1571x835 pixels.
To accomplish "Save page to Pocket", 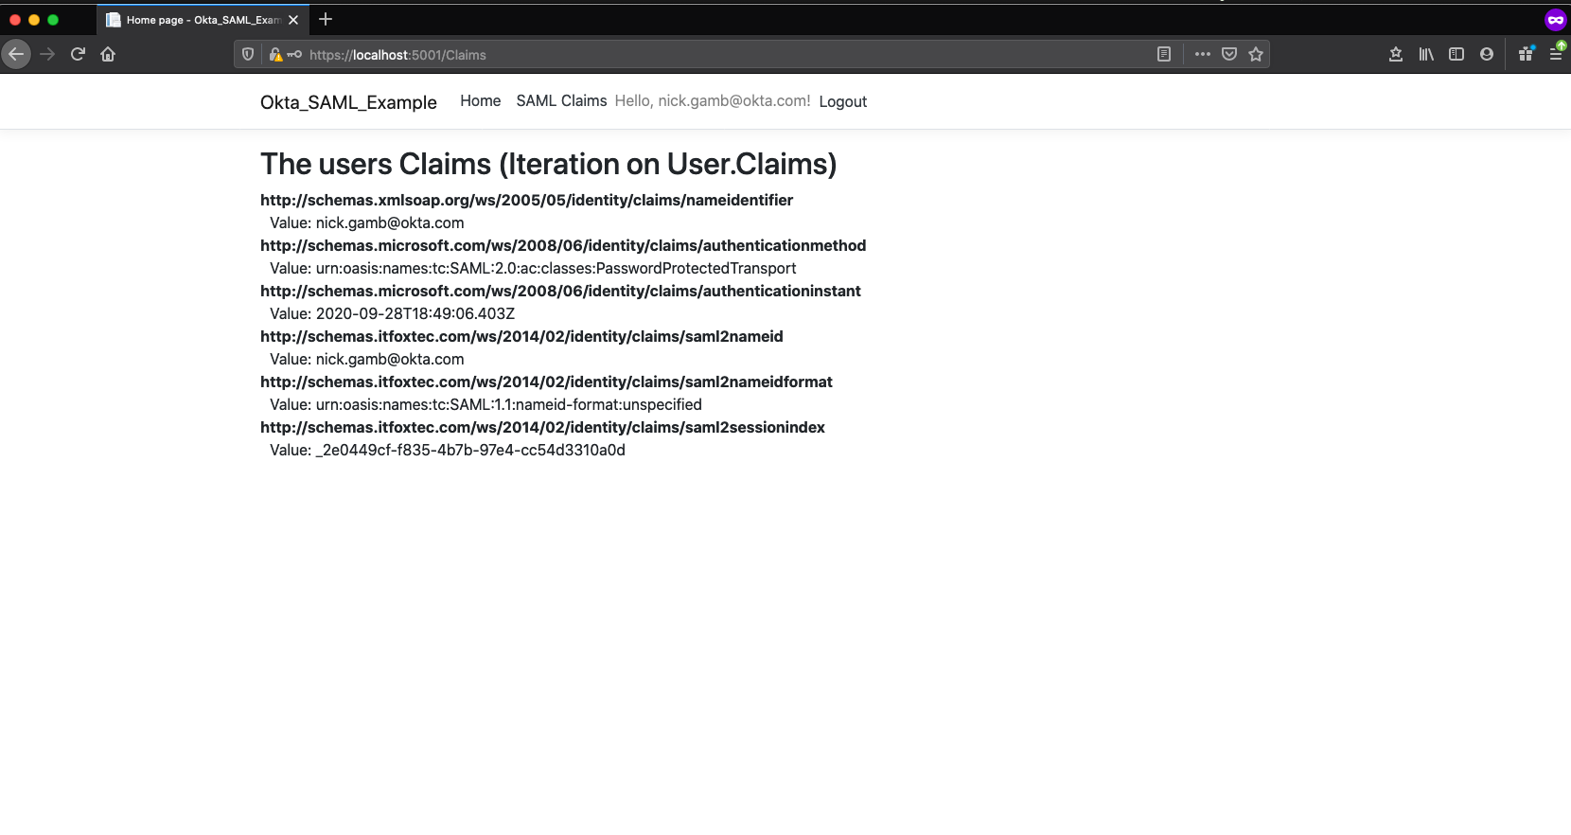I will click(1229, 54).
